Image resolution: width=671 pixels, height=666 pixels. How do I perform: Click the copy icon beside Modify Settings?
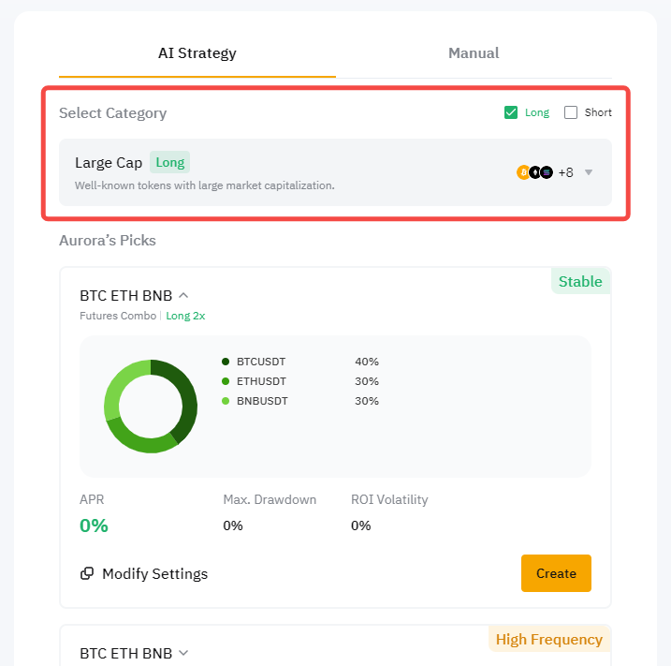(87, 573)
